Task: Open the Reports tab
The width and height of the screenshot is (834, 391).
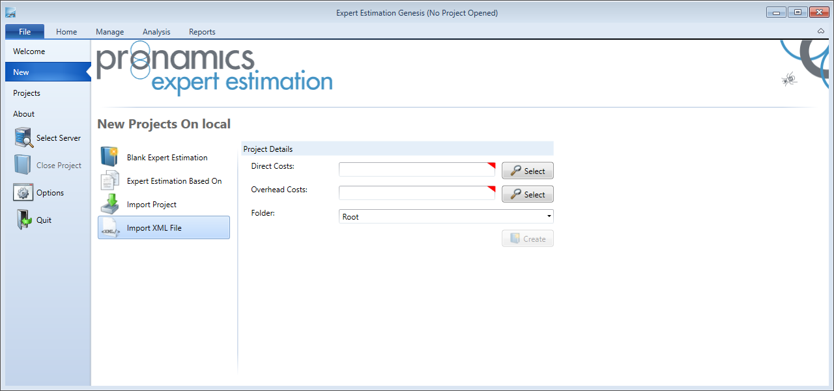Action: point(202,31)
